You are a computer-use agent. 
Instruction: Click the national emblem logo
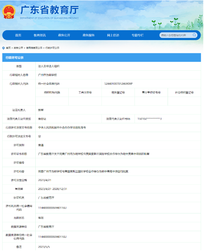click(x=9, y=12)
